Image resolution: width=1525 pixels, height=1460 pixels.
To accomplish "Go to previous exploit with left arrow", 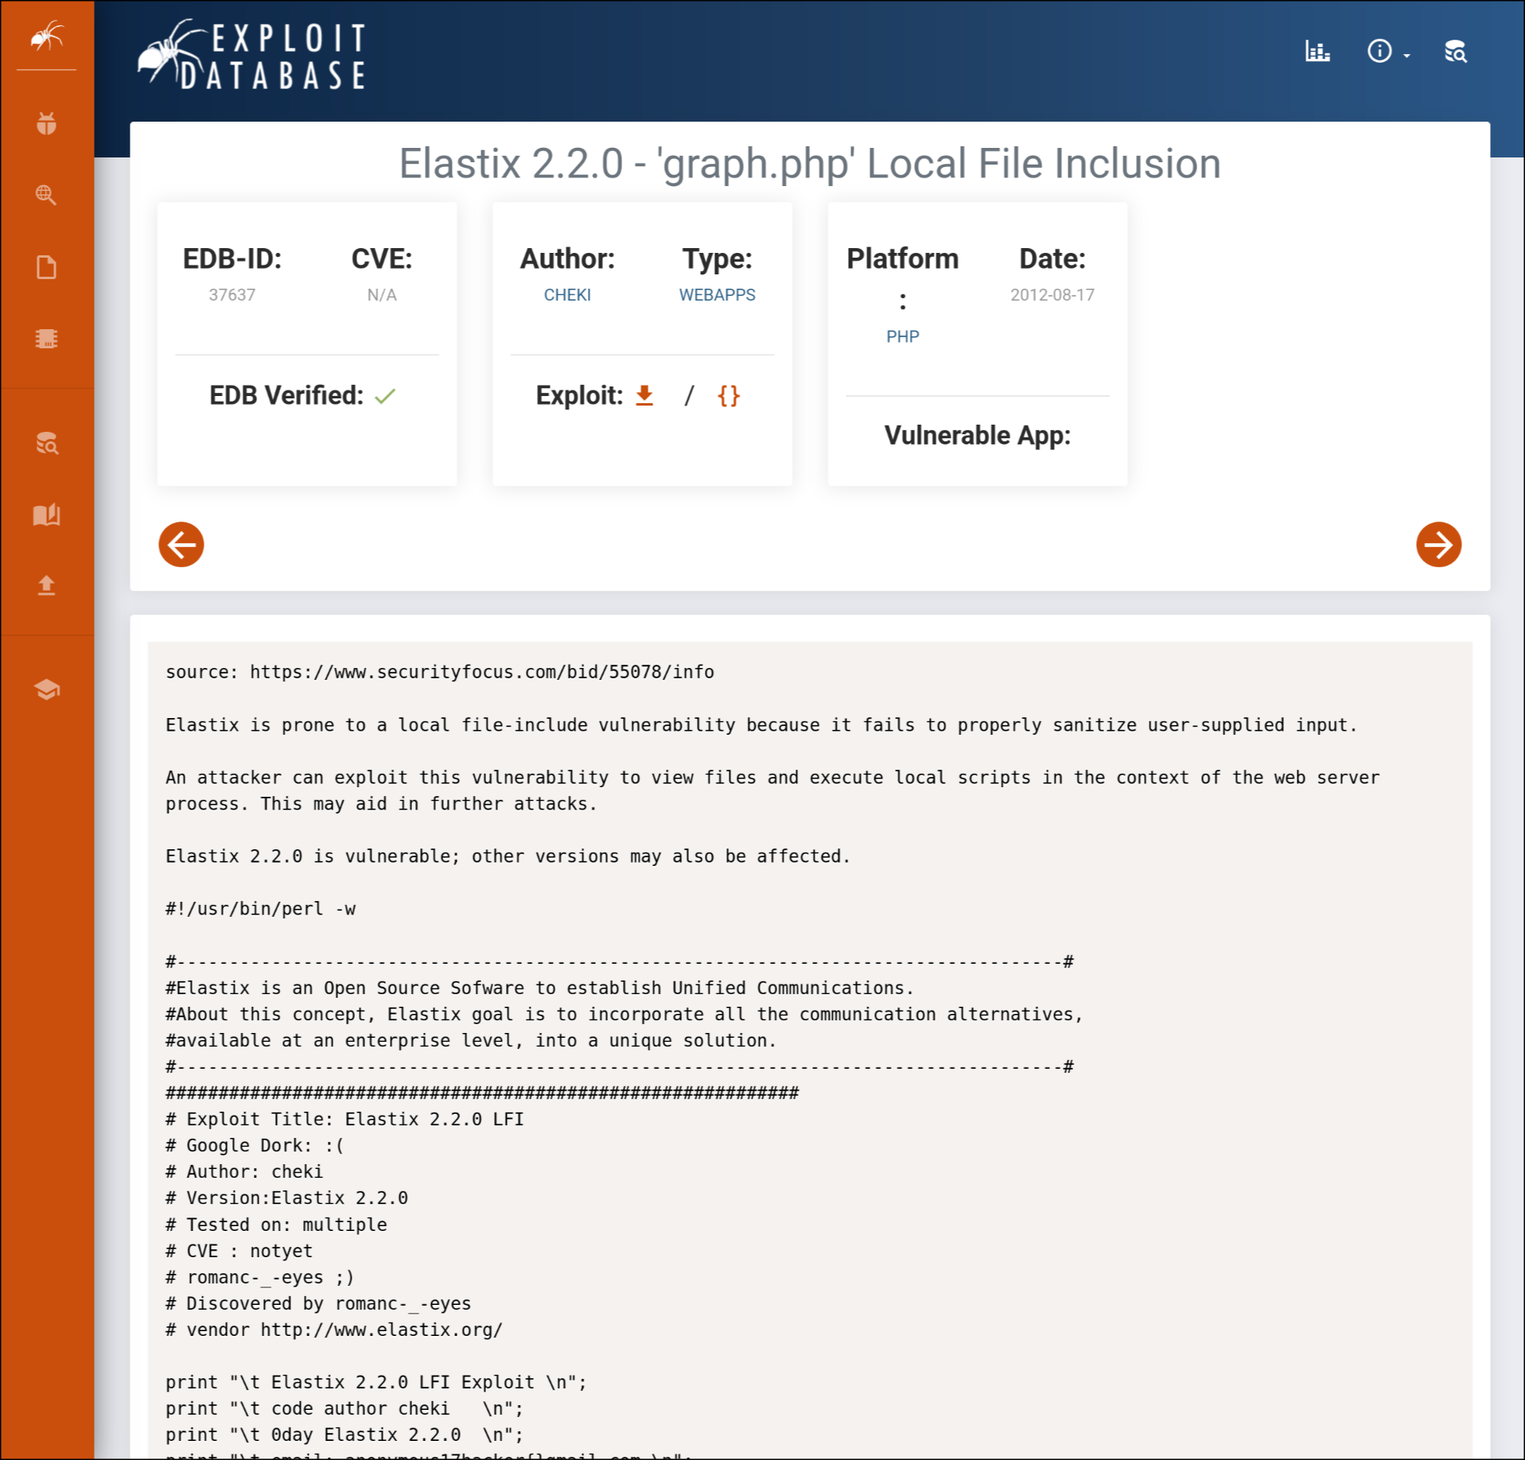I will tap(181, 545).
